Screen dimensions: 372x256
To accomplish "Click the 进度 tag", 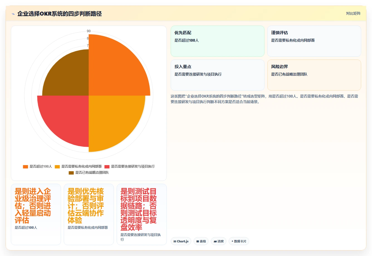I will [x=219, y=241].
